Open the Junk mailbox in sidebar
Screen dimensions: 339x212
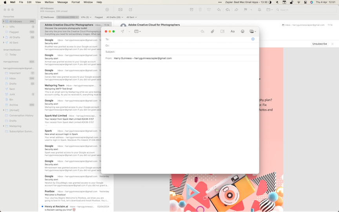(x=19, y=94)
